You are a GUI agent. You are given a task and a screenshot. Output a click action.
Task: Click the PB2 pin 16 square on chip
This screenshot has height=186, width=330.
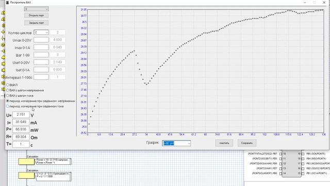[x=303, y=168]
